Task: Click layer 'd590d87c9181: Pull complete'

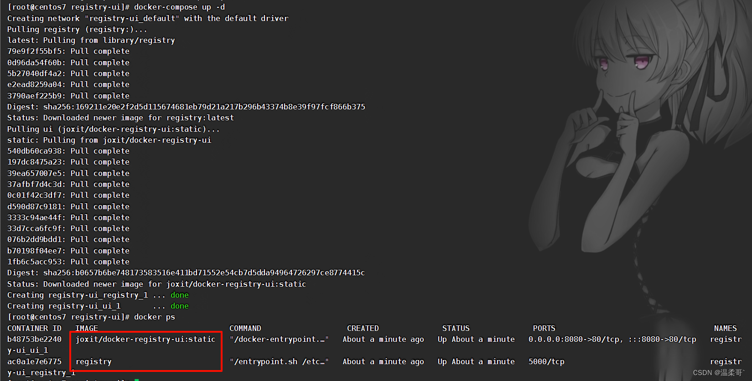Action: tap(68, 206)
